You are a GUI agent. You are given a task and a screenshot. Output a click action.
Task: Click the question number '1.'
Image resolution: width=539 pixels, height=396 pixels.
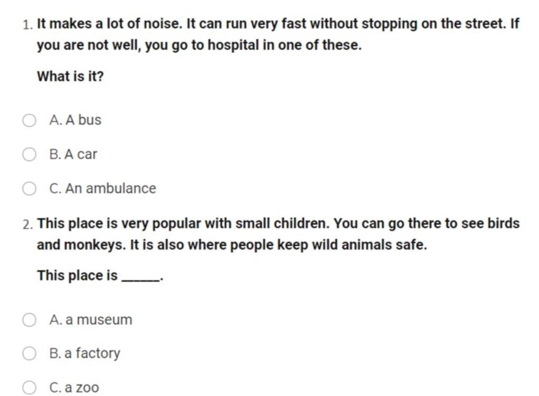[28, 25]
